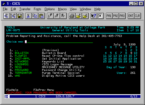Click the send file upload folder icon
The width and height of the screenshot is (145, 105).
(x=78, y=16)
